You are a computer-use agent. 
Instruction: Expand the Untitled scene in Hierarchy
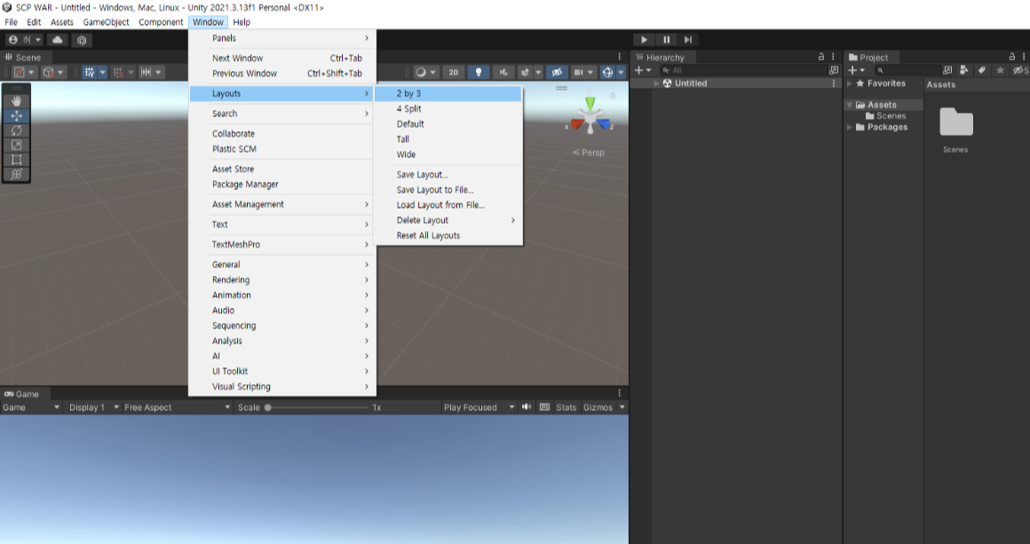(x=656, y=83)
